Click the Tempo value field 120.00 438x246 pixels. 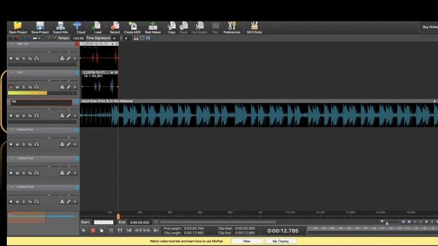coord(78,38)
